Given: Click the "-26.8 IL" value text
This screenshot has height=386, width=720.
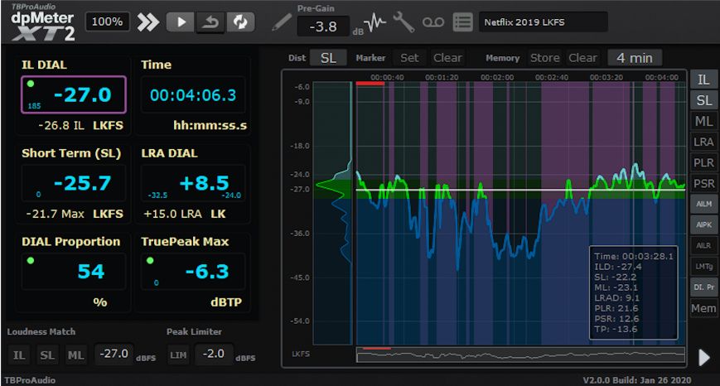Looking at the screenshot, I should 61,125.
